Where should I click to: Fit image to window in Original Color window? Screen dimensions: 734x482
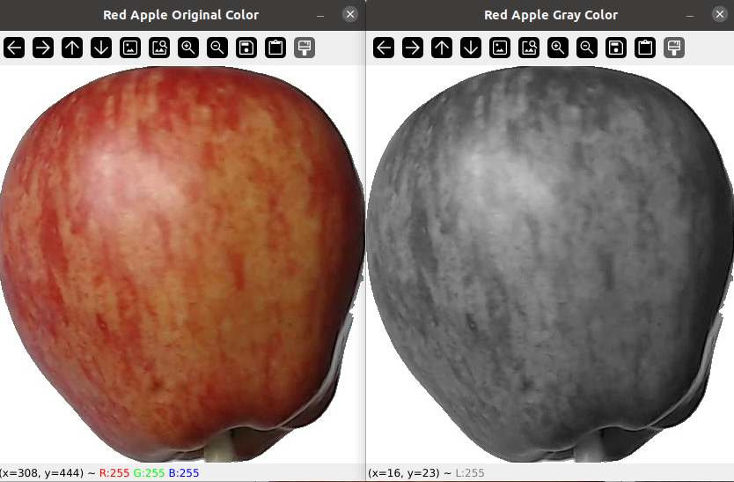click(159, 48)
